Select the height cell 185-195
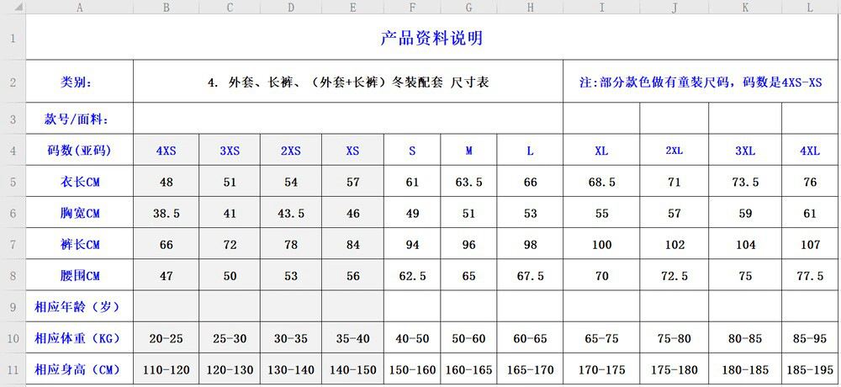 [811, 368]
